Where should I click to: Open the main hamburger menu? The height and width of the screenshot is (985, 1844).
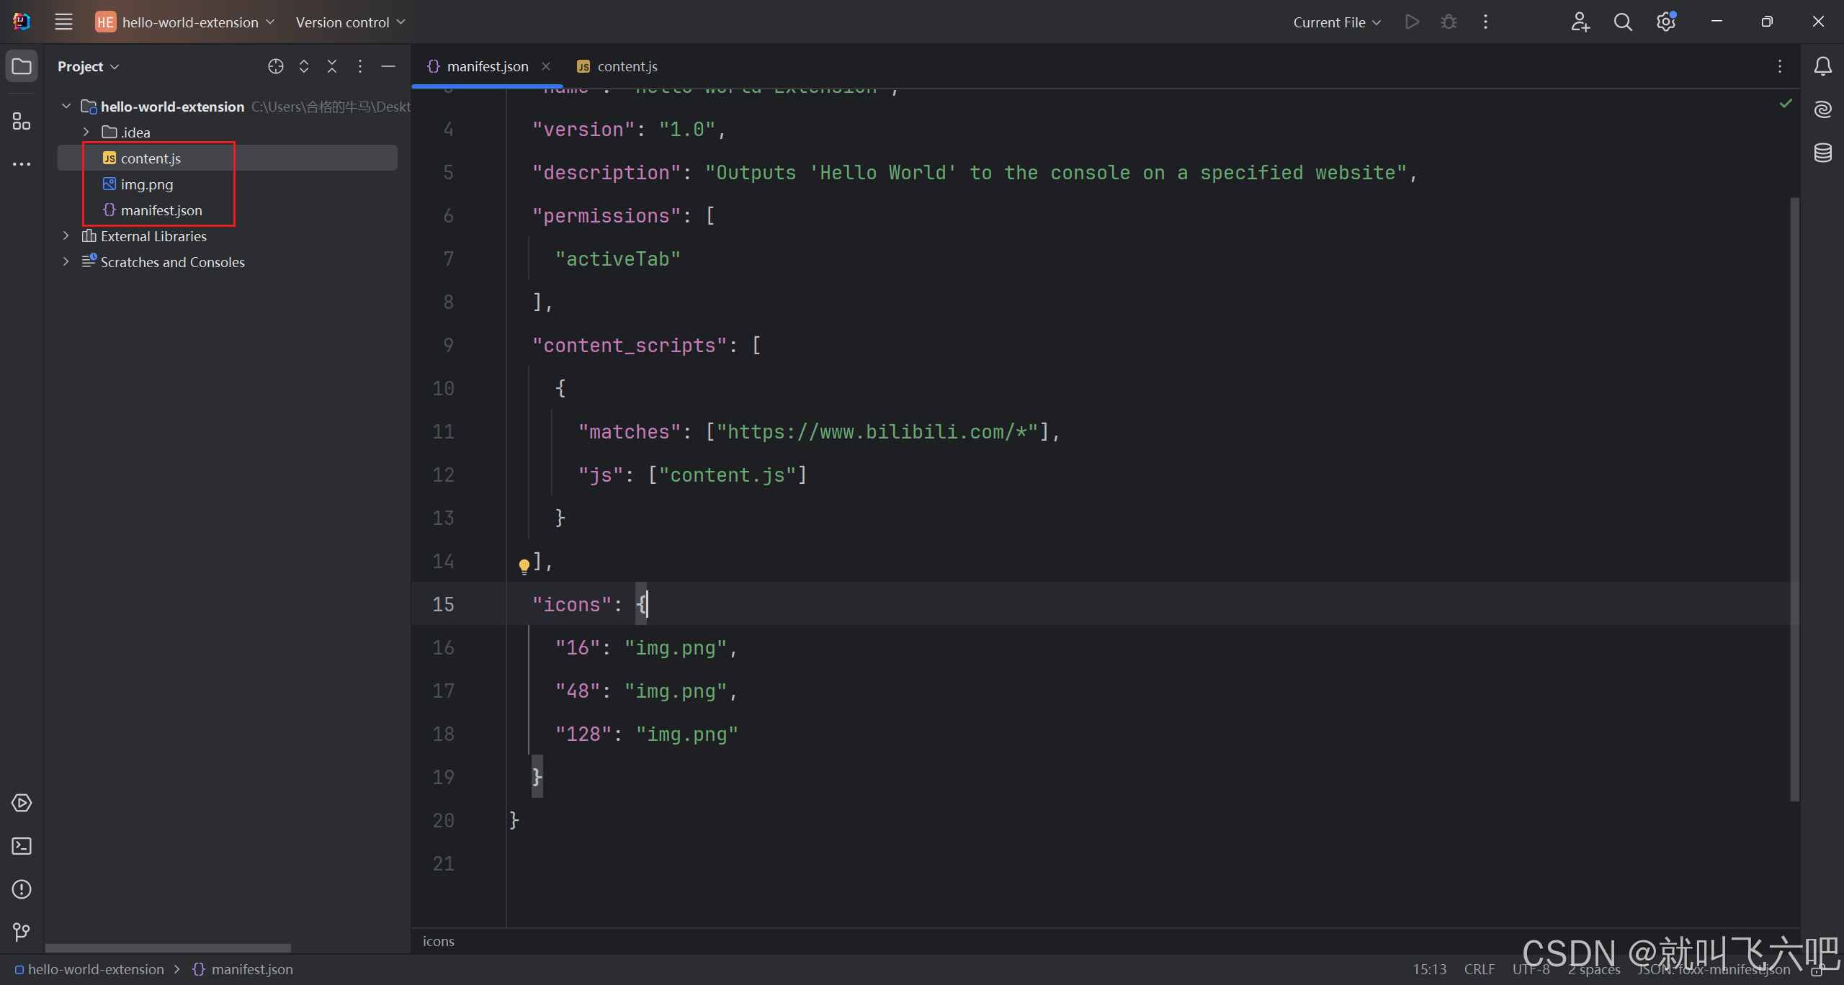coord(63,22)
